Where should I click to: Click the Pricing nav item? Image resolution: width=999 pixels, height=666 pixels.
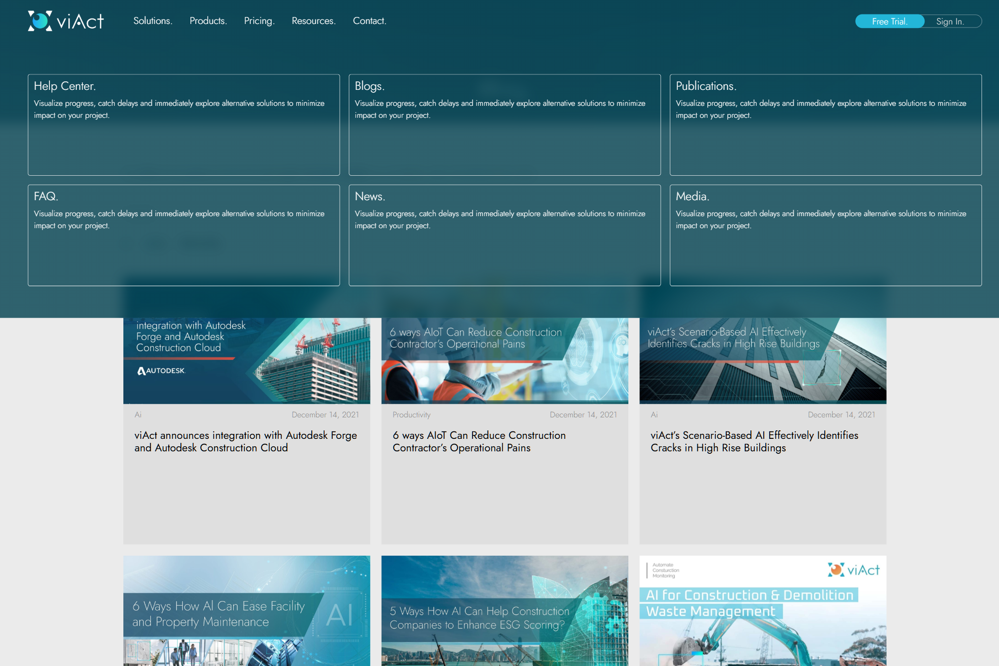pos(259,21)
